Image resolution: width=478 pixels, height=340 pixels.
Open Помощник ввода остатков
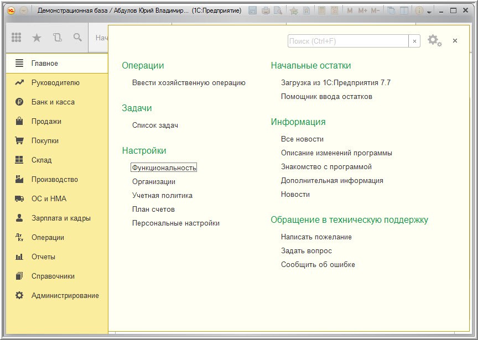(326, 96)
